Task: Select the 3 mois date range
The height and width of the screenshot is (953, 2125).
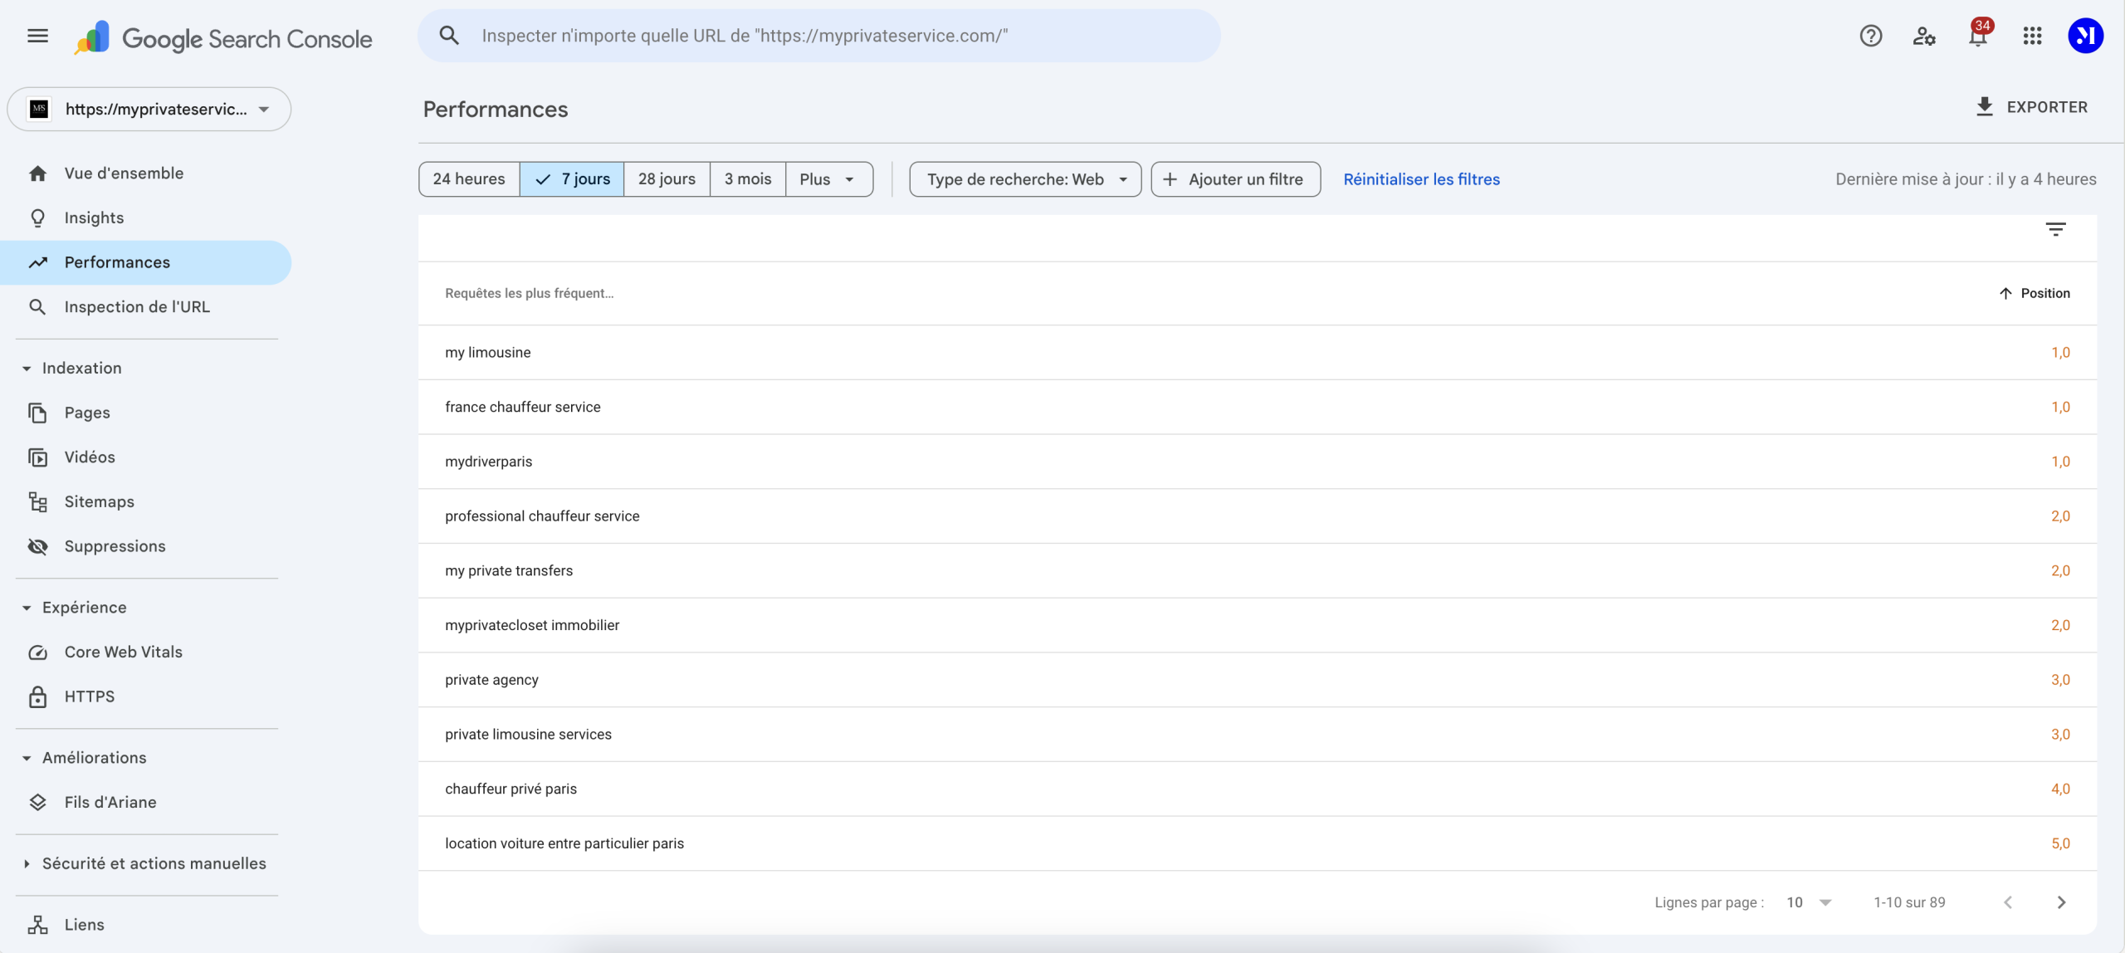Action: [747, 179]
